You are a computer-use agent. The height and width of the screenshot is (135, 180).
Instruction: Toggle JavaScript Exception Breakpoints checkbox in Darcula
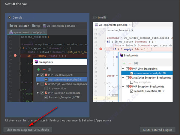(x=42, y=84)
